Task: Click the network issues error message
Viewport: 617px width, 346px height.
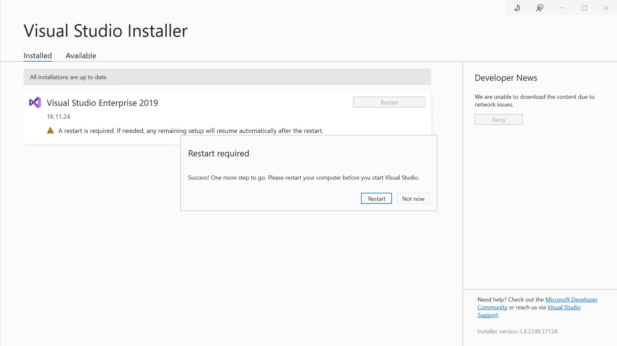Action: [x=535, y=100]
